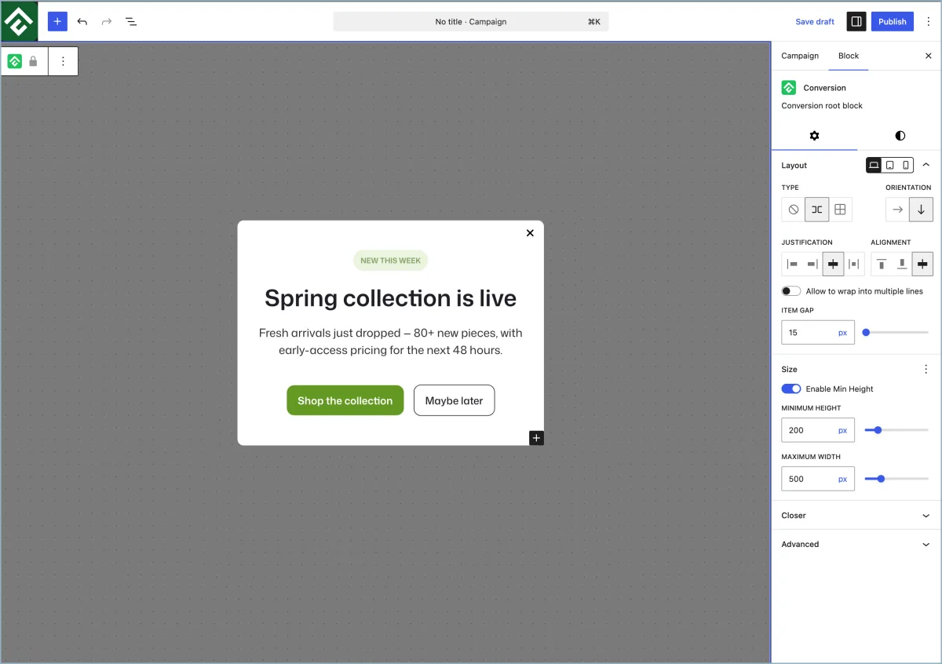
Task: Switch to the Campaign sidebar tab
Action: (x=800, y=56)
